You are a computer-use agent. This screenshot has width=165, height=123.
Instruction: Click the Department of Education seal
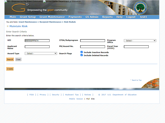pos(140,8)
